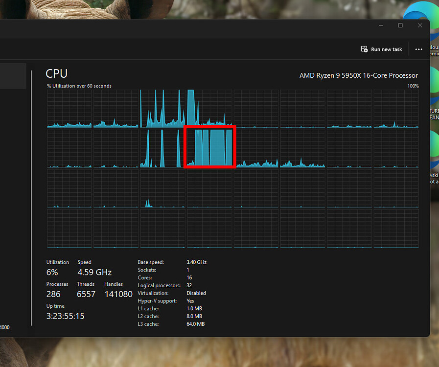Image resolution: width=439 pixels, height=367 pixels.
Task: Click the 64.0 MB cache value
Action: pyautogui.click(x=196, y=324)
